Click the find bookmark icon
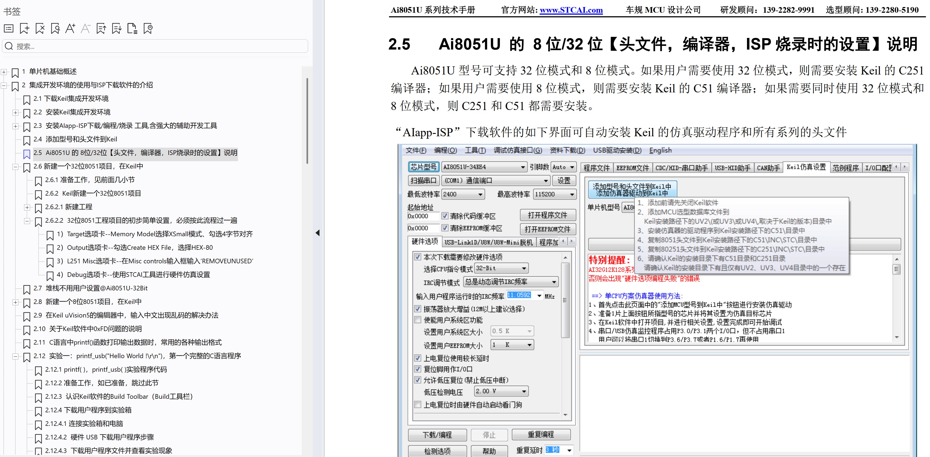The image size is (930, 457). point(55,28)
